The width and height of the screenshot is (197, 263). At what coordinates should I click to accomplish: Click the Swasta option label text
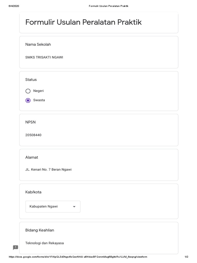click(x=39, y=100)
